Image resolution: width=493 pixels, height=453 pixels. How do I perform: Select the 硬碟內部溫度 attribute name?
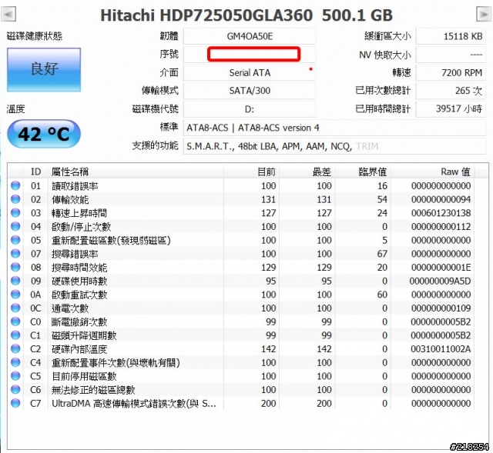(x=79, y=349)
